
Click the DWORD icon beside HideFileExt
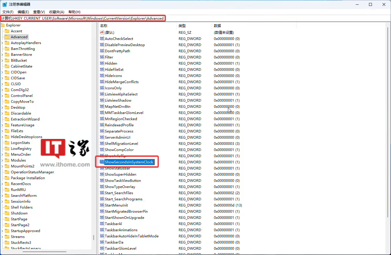[102, 69]
